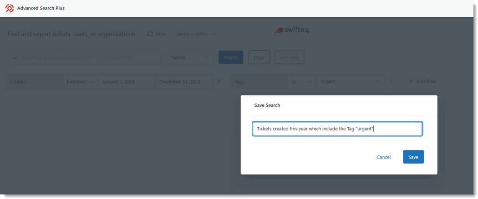Viewport: 478px width, 199px height.
Task: Remove the Created date filter
Action: tap(219, 81)
